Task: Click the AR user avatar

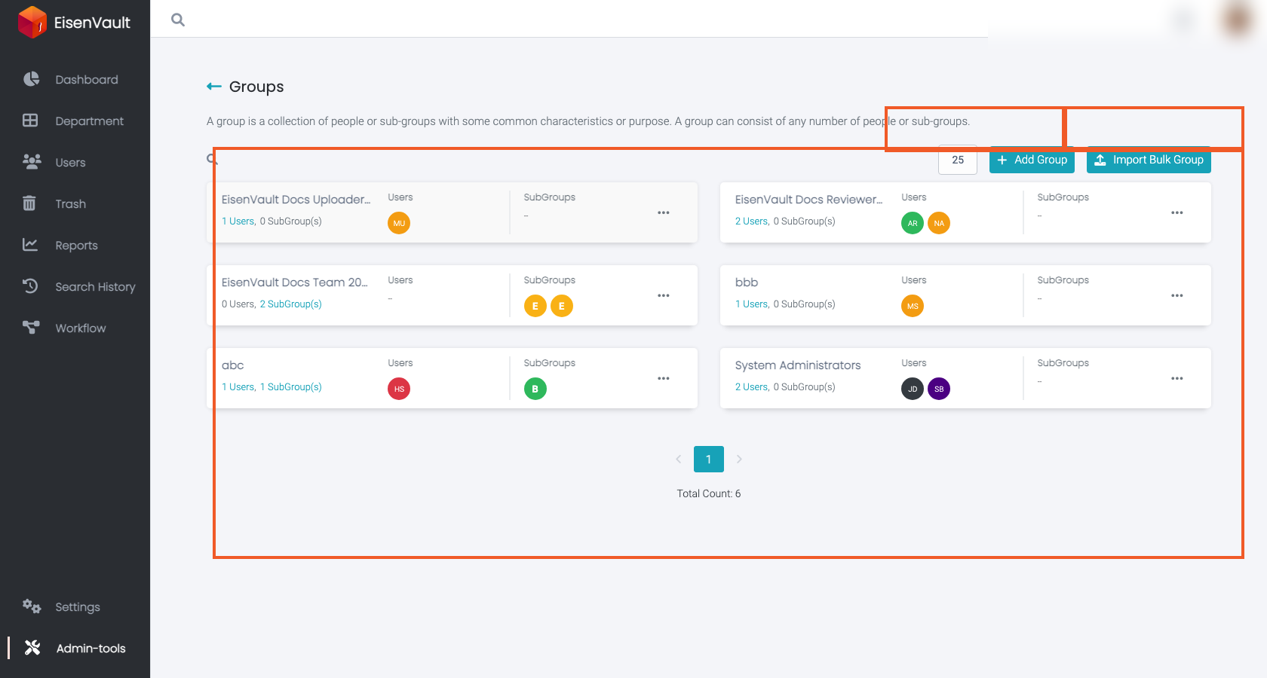Action: point(913,223)
